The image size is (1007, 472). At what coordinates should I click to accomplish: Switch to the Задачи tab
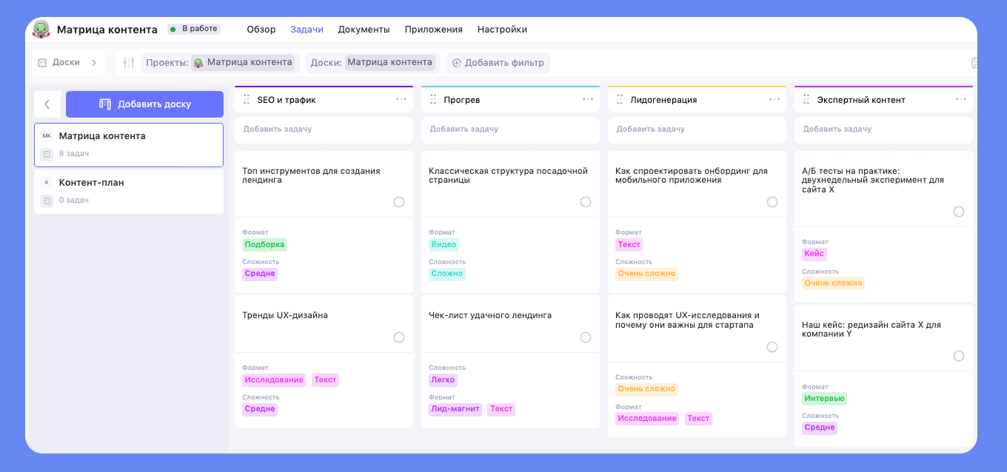[307, 30]
